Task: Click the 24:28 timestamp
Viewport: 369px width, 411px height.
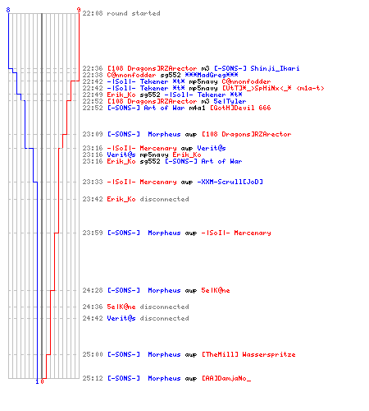Action: point(93,290)
